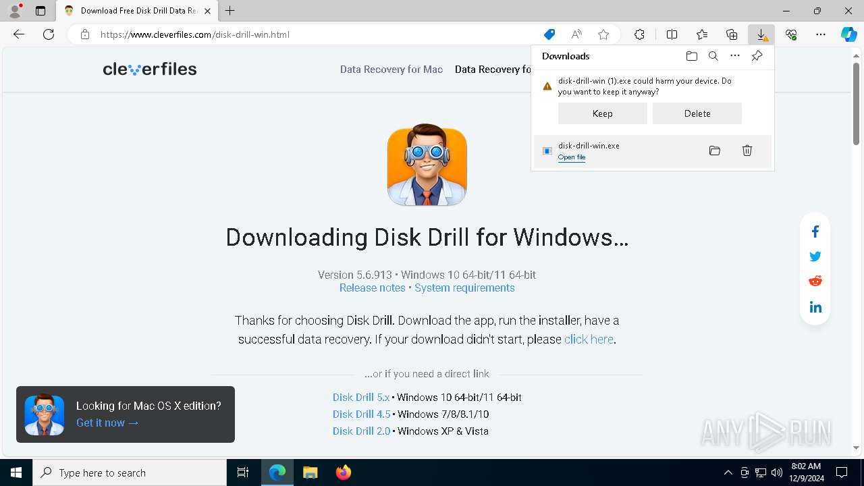
Task: Launch Firefox from taskbar
Action: tap(344, 473)
